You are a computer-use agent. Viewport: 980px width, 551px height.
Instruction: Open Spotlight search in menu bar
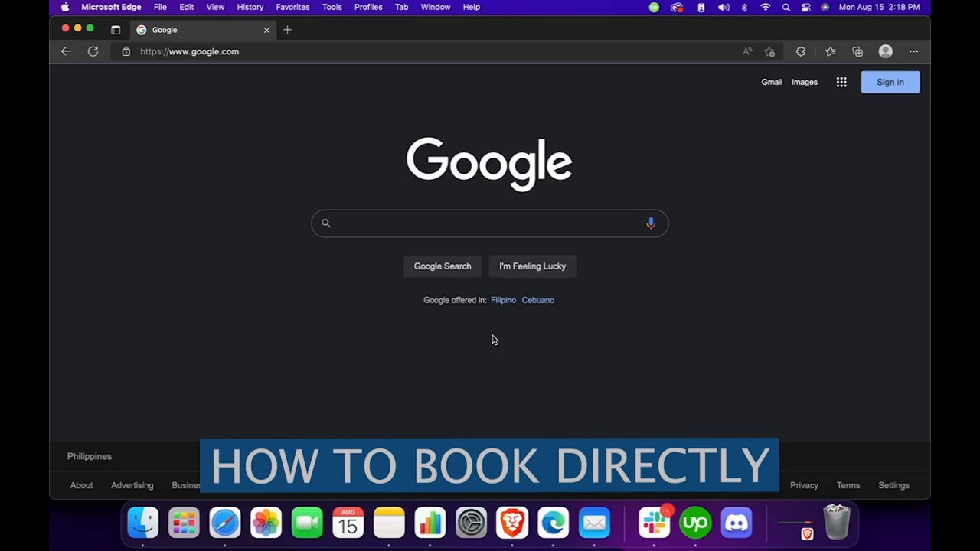[786, 7]
